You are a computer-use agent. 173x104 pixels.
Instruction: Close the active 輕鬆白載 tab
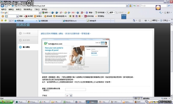point(36,21)
